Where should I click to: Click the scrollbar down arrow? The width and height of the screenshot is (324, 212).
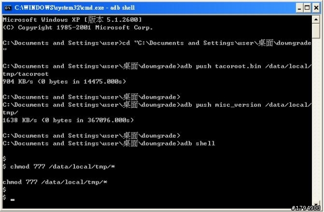316,204
